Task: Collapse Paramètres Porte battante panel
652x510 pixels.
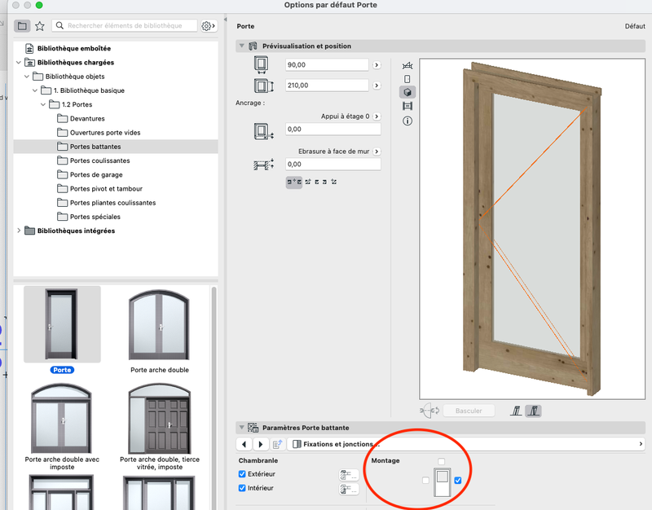Action: click(241, 427)
